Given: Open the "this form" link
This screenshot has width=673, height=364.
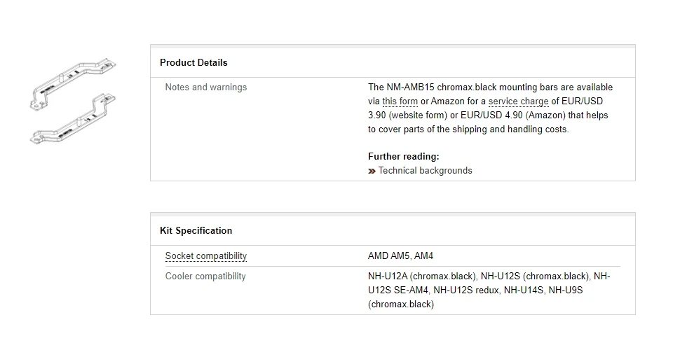Looking at the screenshot, I should click(400, 101).
